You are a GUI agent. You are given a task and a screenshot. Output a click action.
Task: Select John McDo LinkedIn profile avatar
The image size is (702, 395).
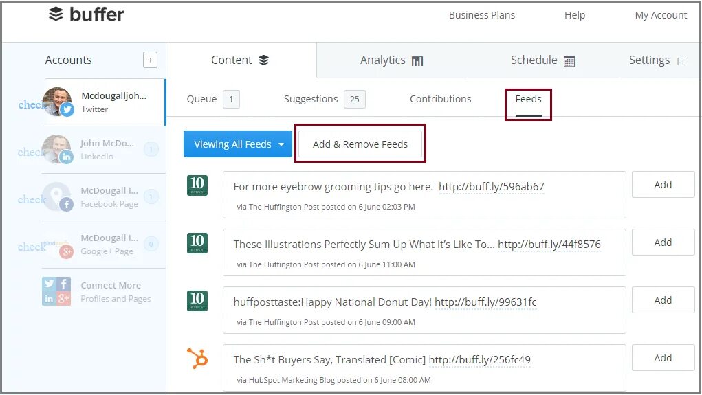57,149
